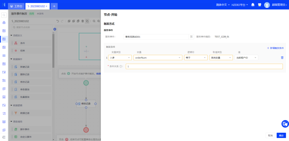Screen dimensions: 289x141
Task: Close the S_2023083102 tab
Action: 47,6
